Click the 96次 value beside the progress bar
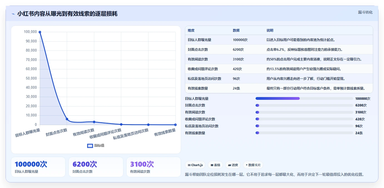The image size is (384, 188). click(x=359, y=126)
